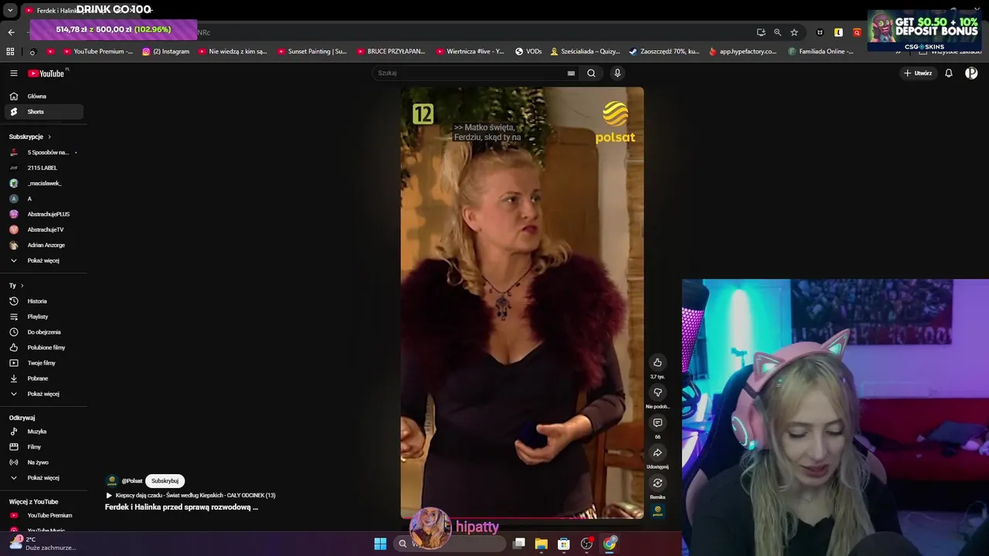Open the VODs bookmark
This screenshot has width=989, height=556.
[x=528, y=52]
